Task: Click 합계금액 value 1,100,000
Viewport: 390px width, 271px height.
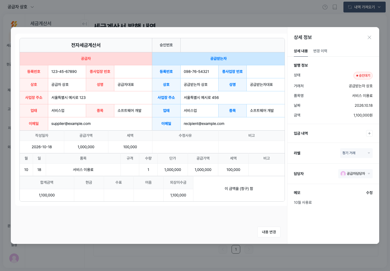Action: (47, 195)
